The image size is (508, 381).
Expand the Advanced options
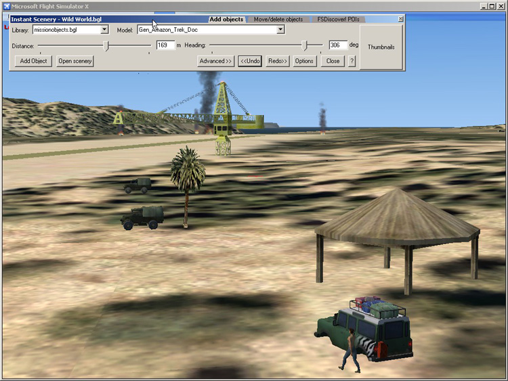point(215,61)
